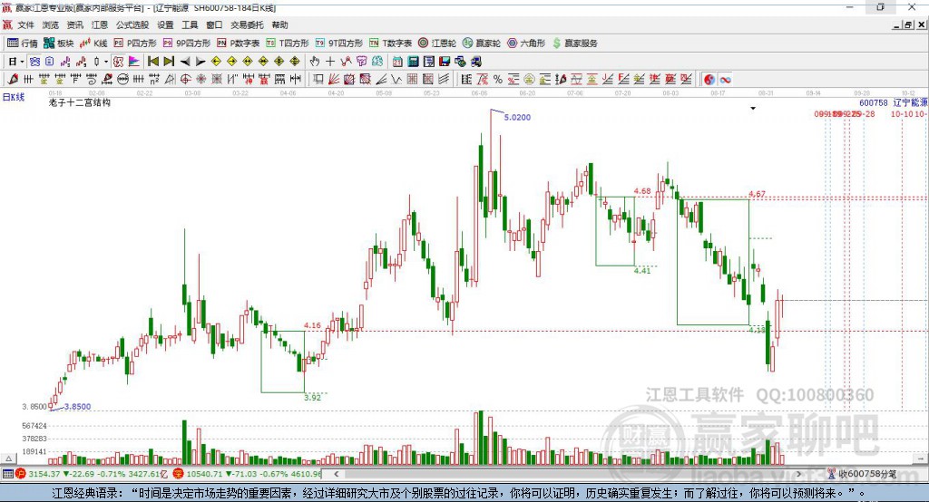
Task: Open the 行情 quotes view
Action: point(23,43)
